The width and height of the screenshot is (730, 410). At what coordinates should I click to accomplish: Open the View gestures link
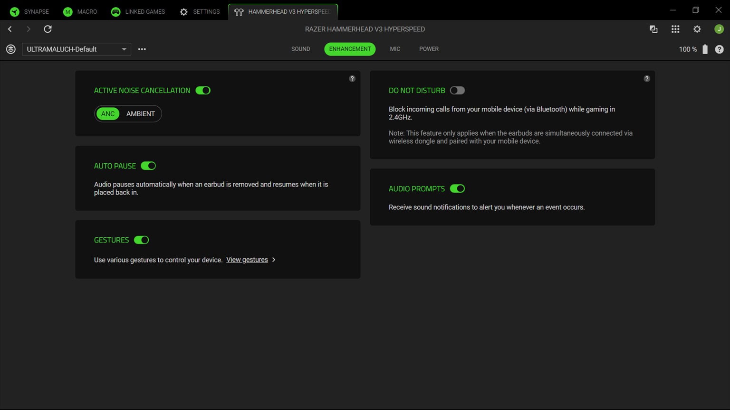(247, 260)
